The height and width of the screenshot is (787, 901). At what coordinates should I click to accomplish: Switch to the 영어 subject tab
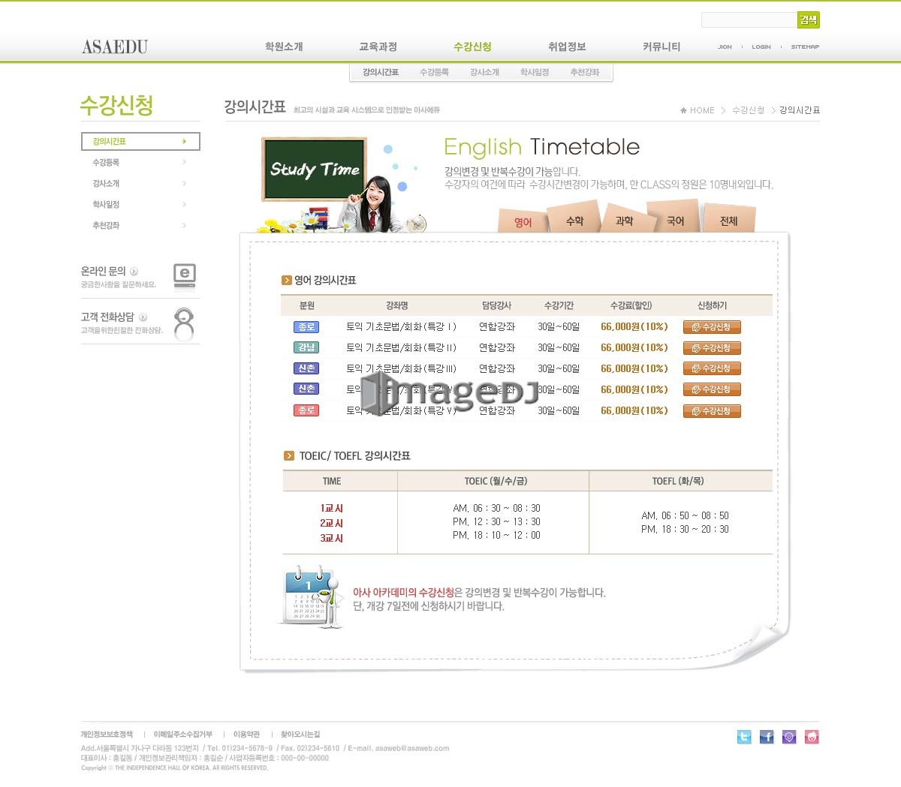click(x=523, y=221)
